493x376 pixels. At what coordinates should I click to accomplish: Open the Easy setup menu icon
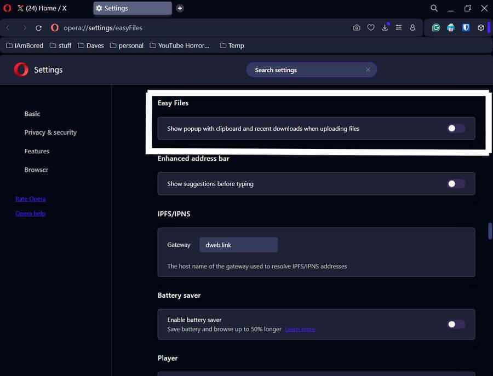point(399,28)
